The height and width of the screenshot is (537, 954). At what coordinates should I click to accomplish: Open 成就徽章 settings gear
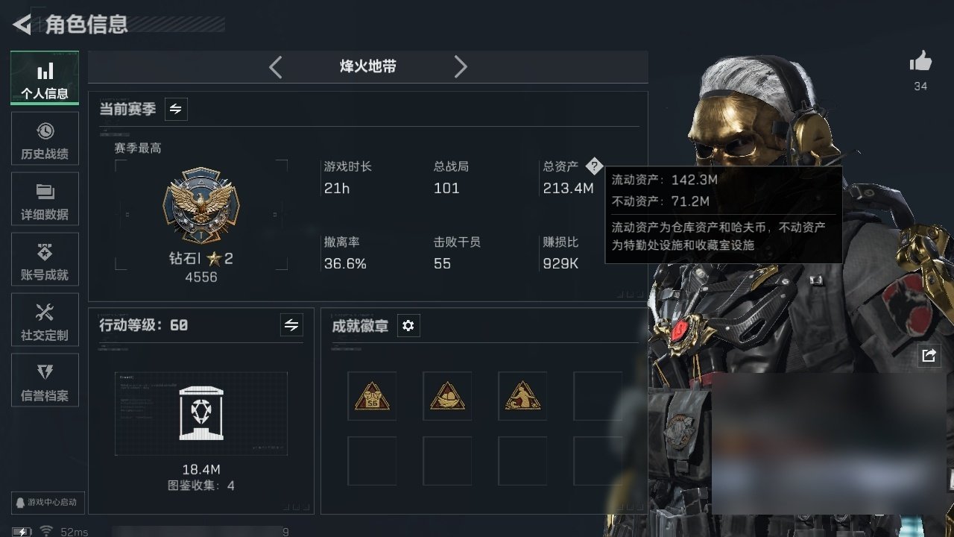click(x=408, y=326)
